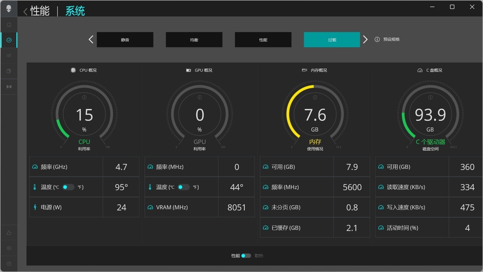483x272 pixels.
Task: Click the info icon inside CPU gauge
Action: pos(84,97)
